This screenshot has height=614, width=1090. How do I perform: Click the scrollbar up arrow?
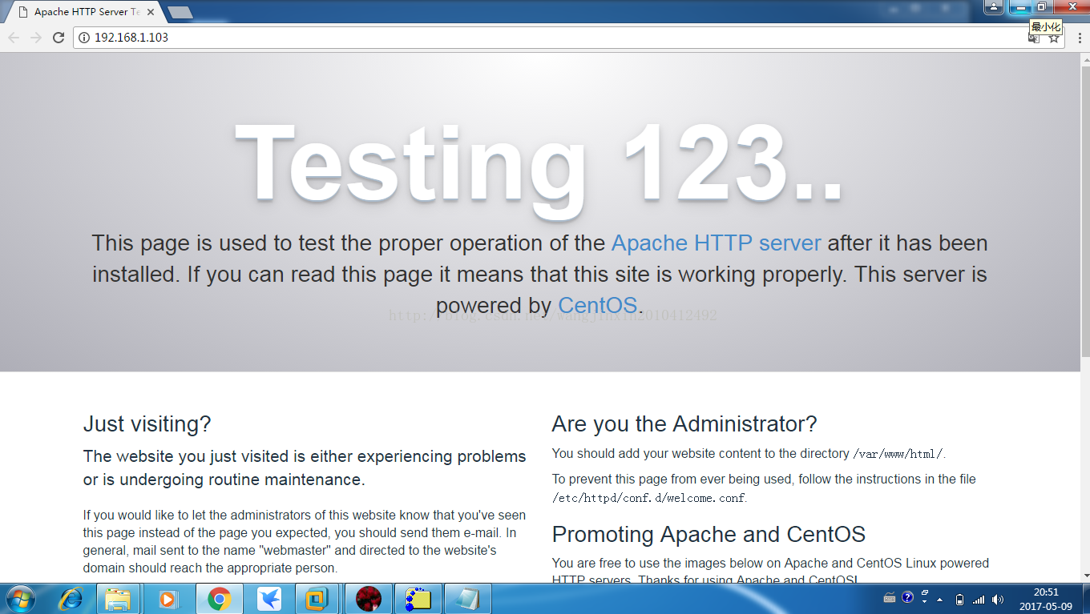[x=1085, y=58]
